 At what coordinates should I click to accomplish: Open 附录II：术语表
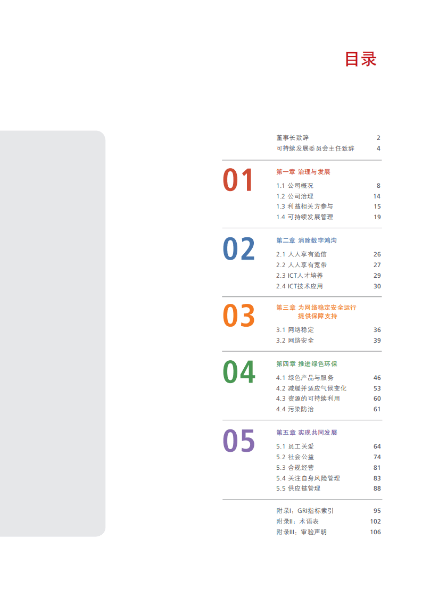click(x=297, y=521)
